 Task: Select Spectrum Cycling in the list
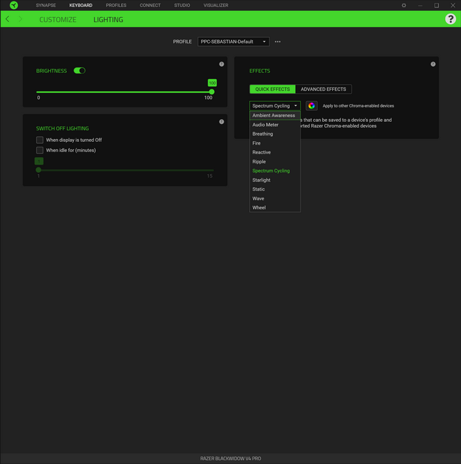point(275,171)
